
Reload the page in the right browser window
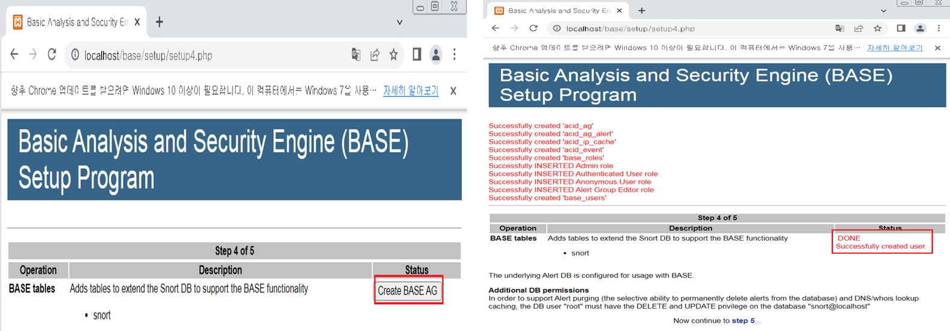tap(533, 28)
